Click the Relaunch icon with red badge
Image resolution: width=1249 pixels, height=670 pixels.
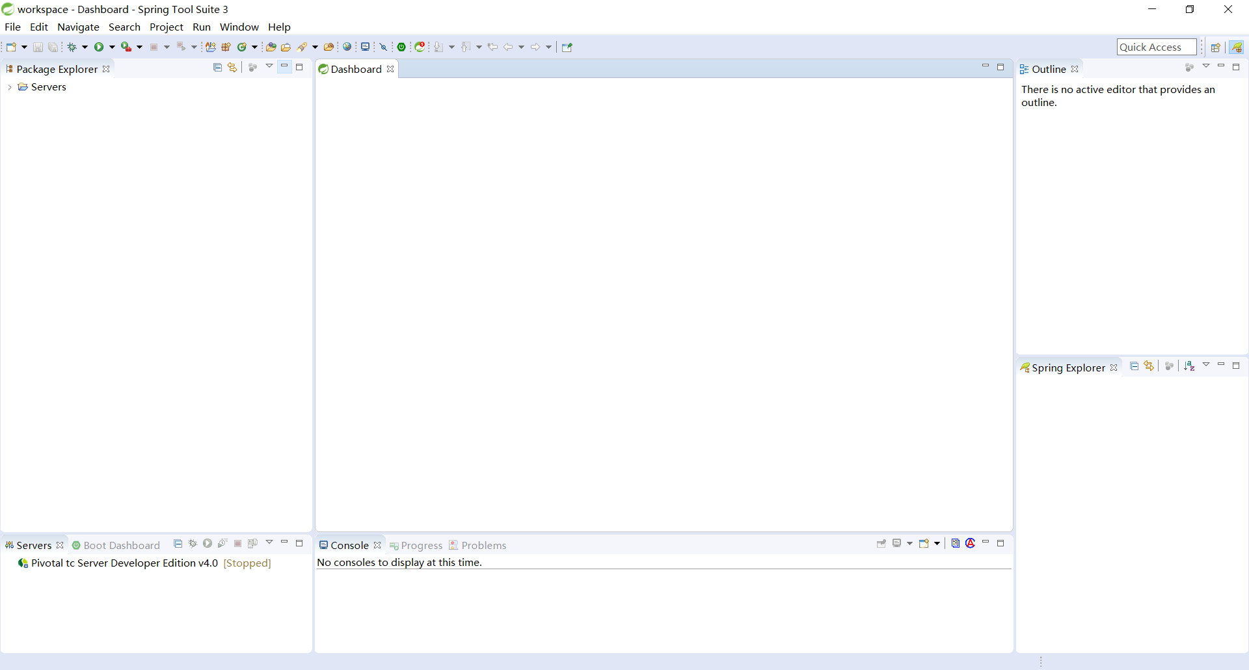click(420, 47)
